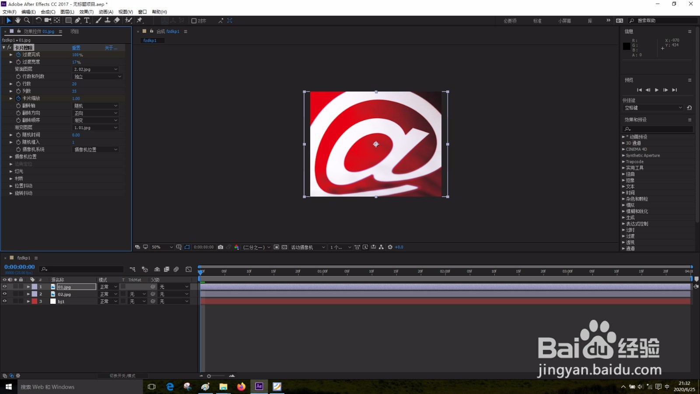This screenshot has width=700, height=394.
Task: Click 切换开关/模式 button under timeline
Action: (x=122, y=376)
